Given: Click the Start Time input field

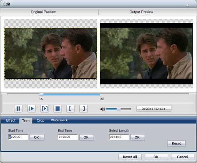Looking at the screenshot, I should coord(18,137).
